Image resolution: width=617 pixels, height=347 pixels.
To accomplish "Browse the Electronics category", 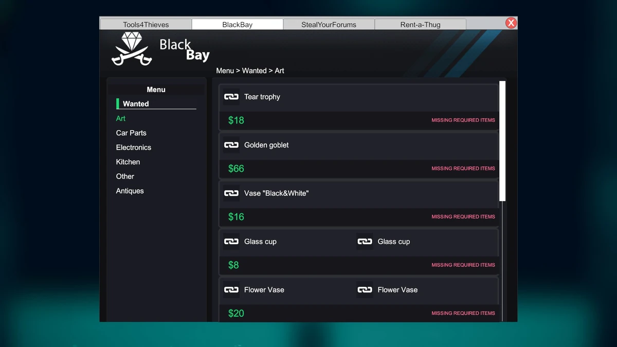I will coord(134,148).
